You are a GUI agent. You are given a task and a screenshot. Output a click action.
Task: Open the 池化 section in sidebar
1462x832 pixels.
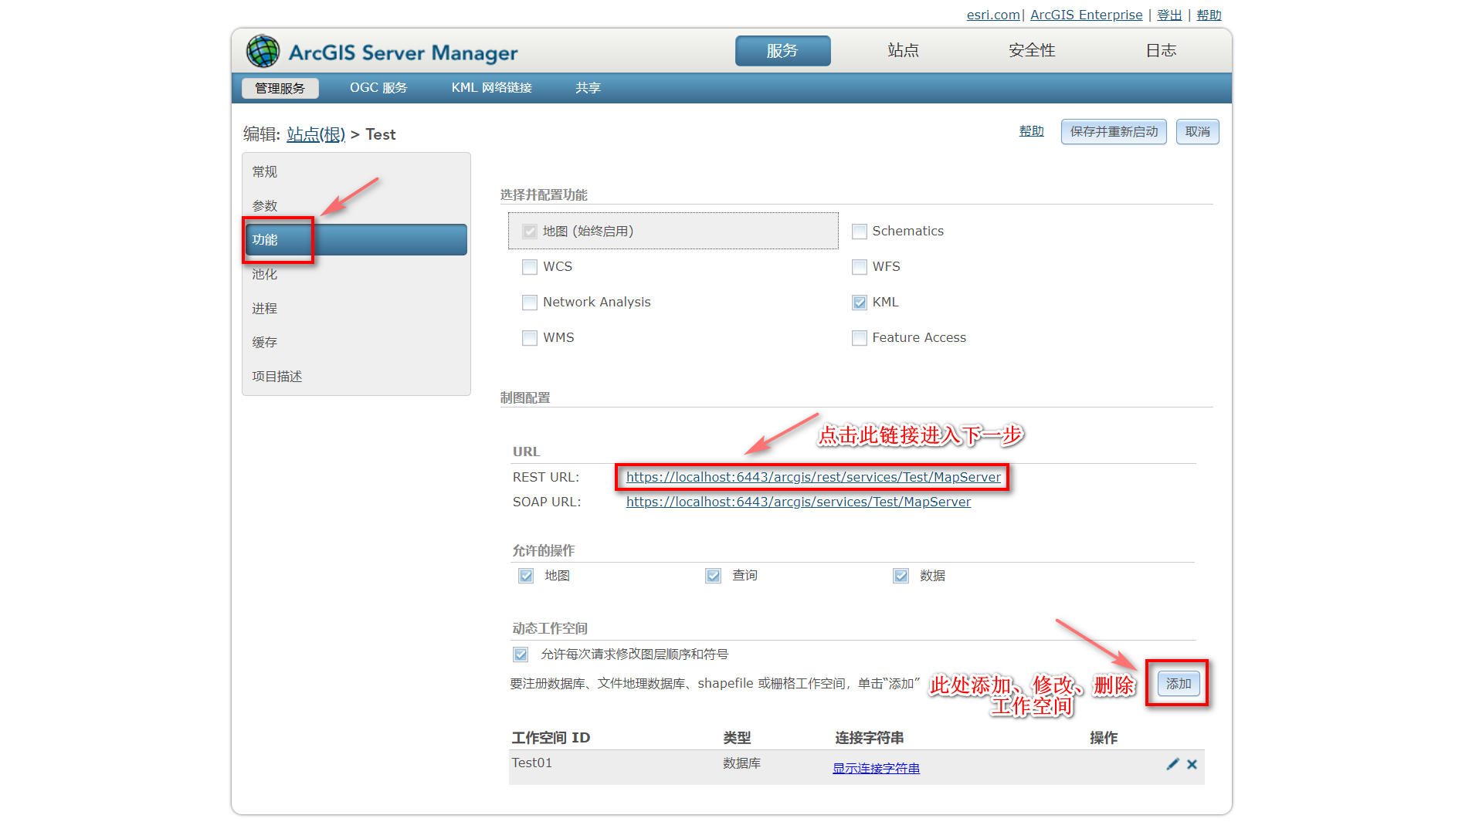click(355, 274)
